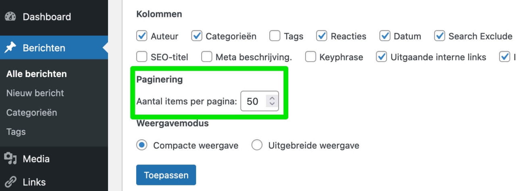Click the Aantal items per pagina field
Screen dimensions: 516x191
tap(253, 101)
